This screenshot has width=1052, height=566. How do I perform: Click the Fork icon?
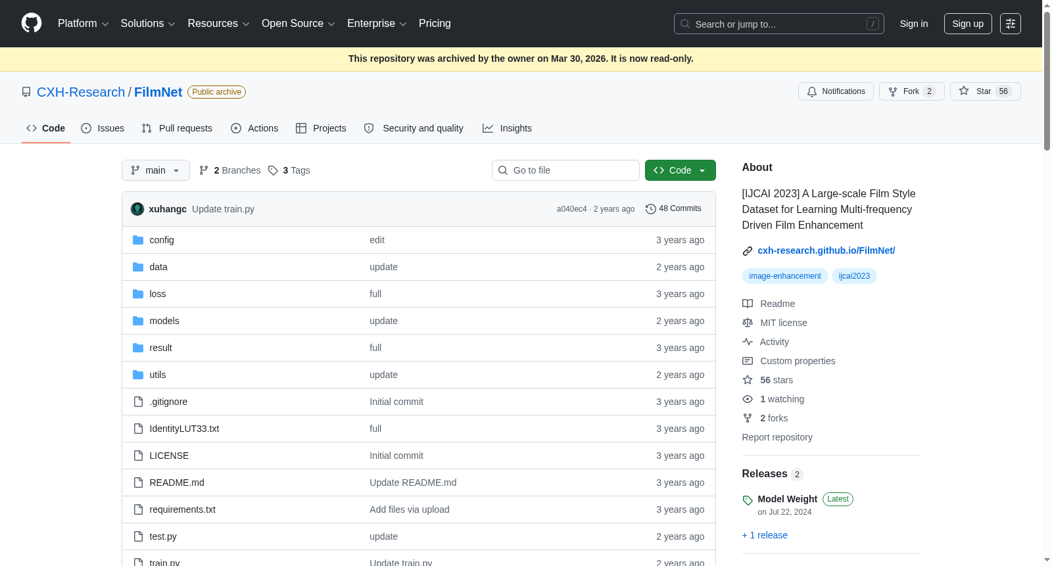(893, 91)
